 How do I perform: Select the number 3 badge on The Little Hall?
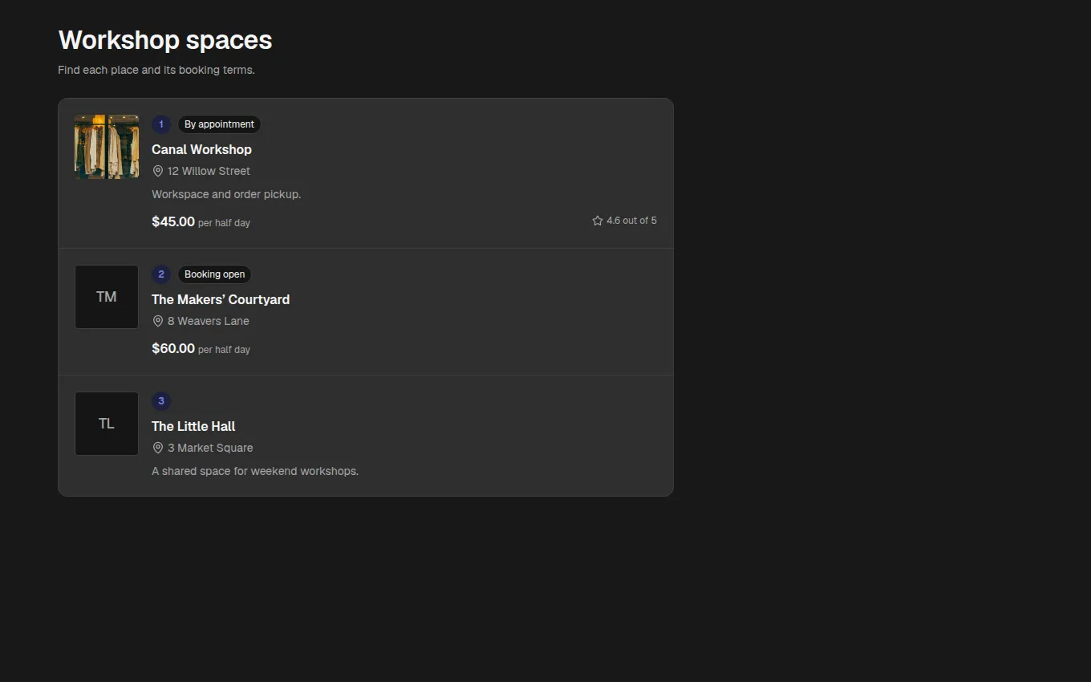click(x=161, y=401)
